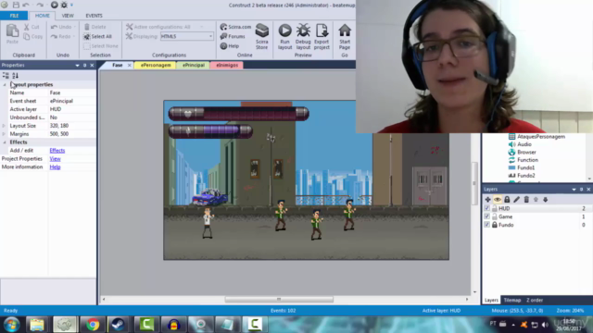This screenshot has width=593, height=333.
Task: Click the Event sheet value ePrincipal
Action: click(72, 101)
